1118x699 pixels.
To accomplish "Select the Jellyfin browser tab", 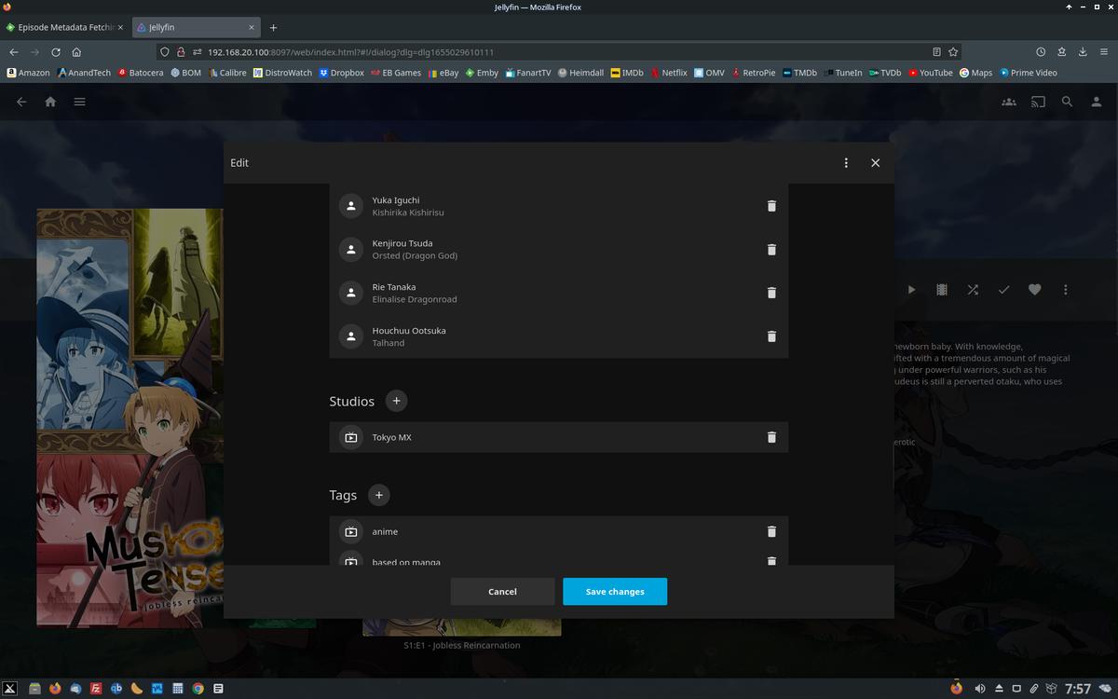I will (x=196, y=27).
